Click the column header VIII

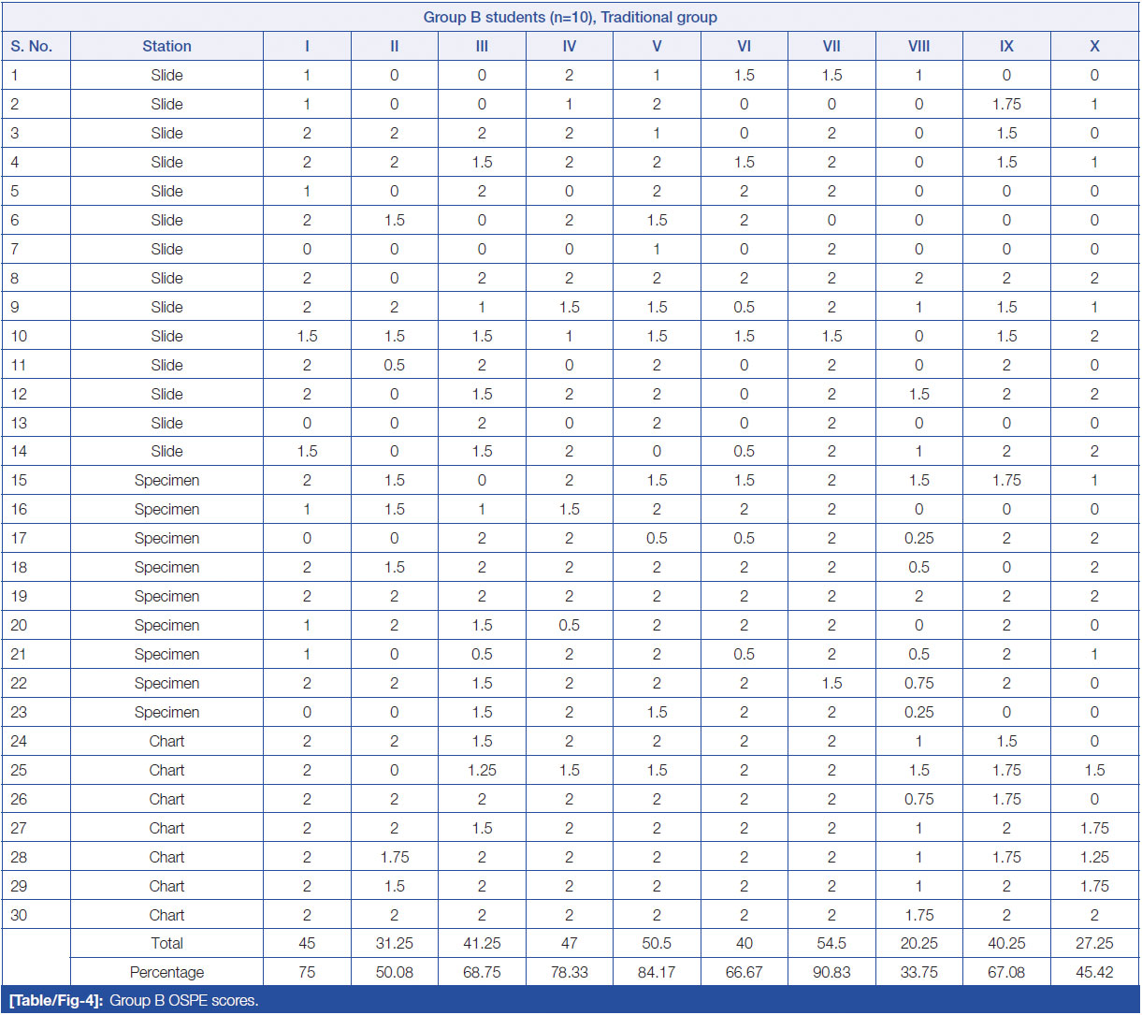pyautogui.click(x=918, y=46)
